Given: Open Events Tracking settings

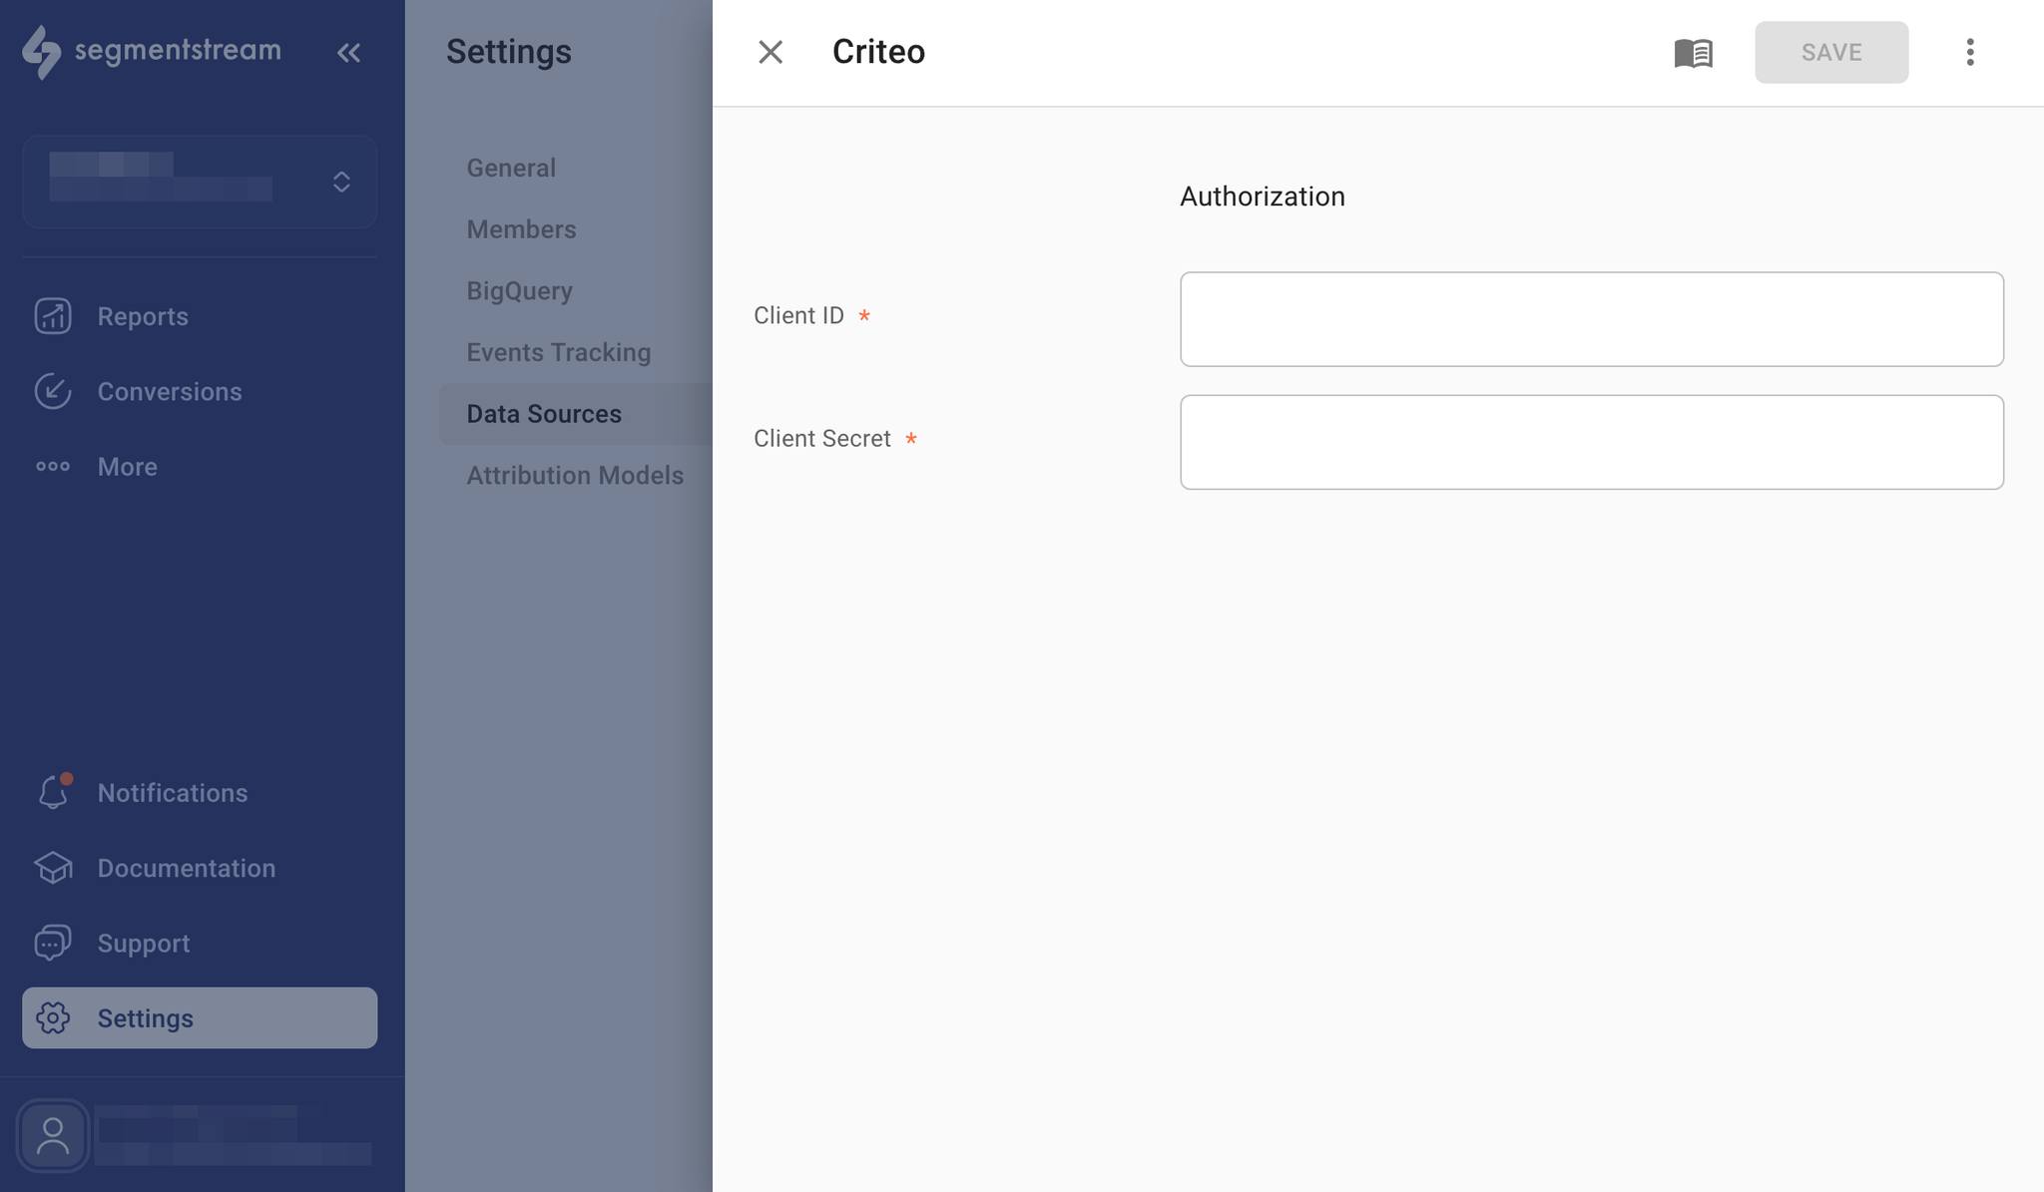Looking at the screenshot, I should pos(558,352).
